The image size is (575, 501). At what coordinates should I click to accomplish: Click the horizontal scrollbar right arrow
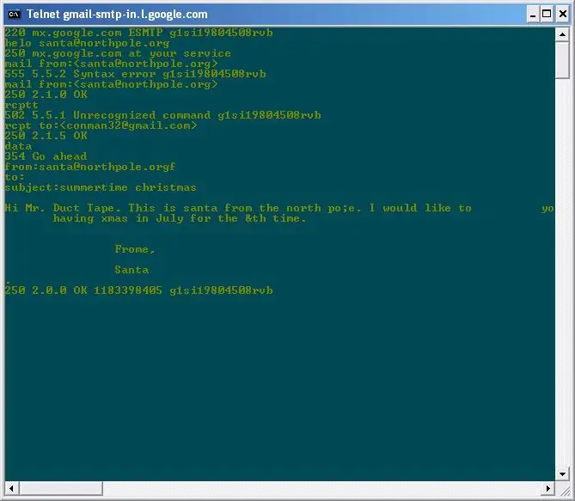547,488
